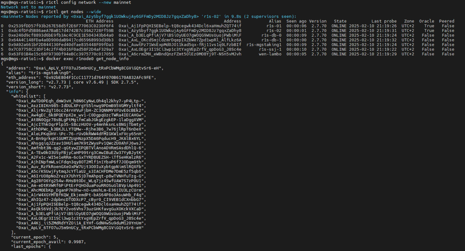
Task: Click whitelist entry 0xai_A2Fx1c-WI5e1eRRm...
Action: point(80,157)
